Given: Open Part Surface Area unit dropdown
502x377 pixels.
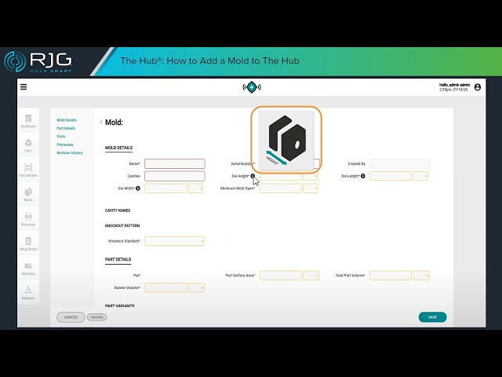Looking at the screenshot, I should coord(311,276).
